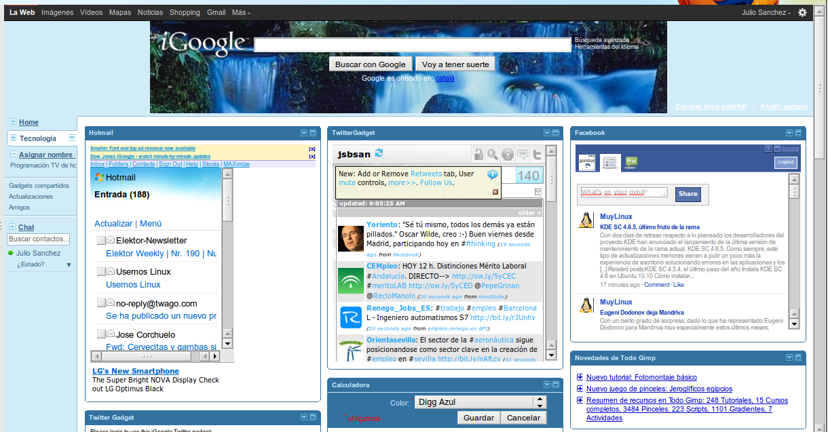The height and width of the screenshot is (432, 828).
Task: Click the gambas profile picture in Facebook
Action: 586,161
